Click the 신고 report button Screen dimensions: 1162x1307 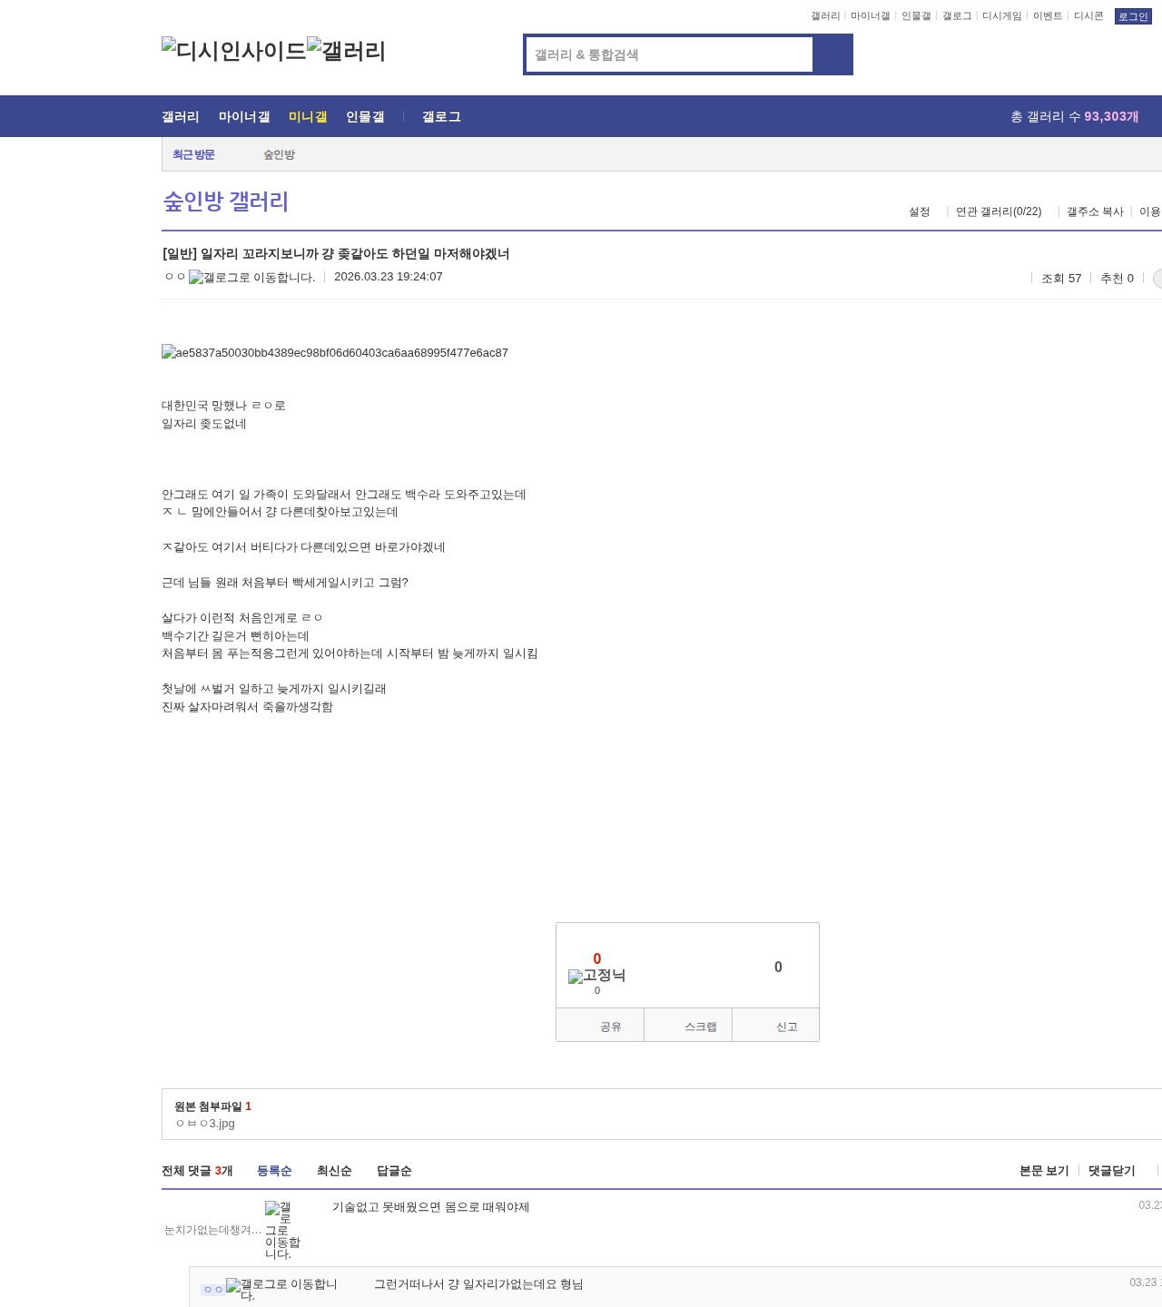(786, 1027)
